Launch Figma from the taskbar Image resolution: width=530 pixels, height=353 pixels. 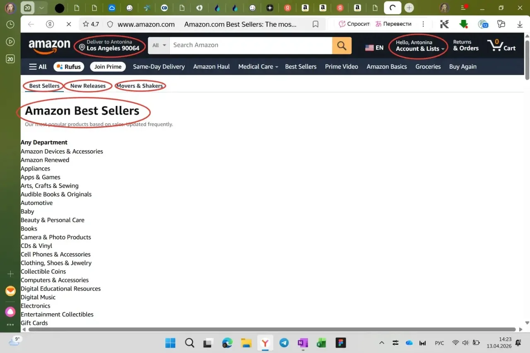tap(341, 343)
